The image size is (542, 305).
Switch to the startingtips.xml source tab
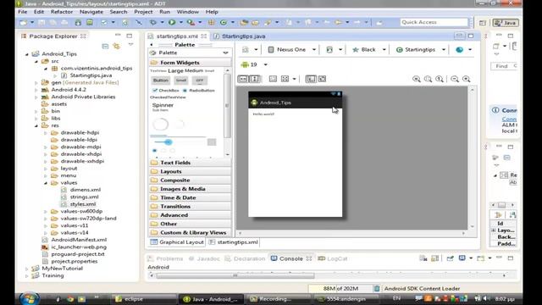click(234, 242)
